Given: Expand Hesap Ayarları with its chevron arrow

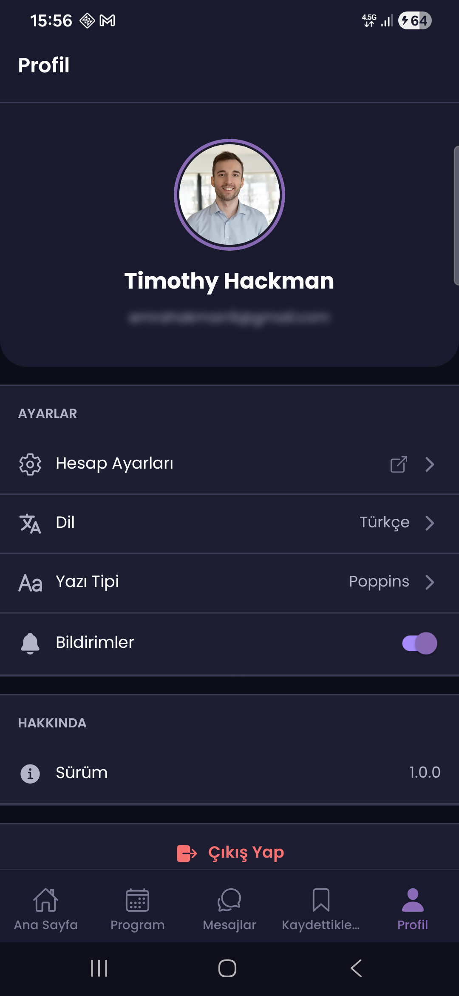Looking at the screenshot, I should coord(430,464).
